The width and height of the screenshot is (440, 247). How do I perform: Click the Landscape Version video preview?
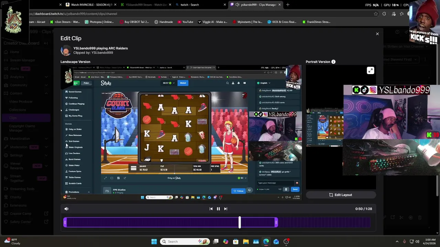pyautogui.click(x=181, y=133)
